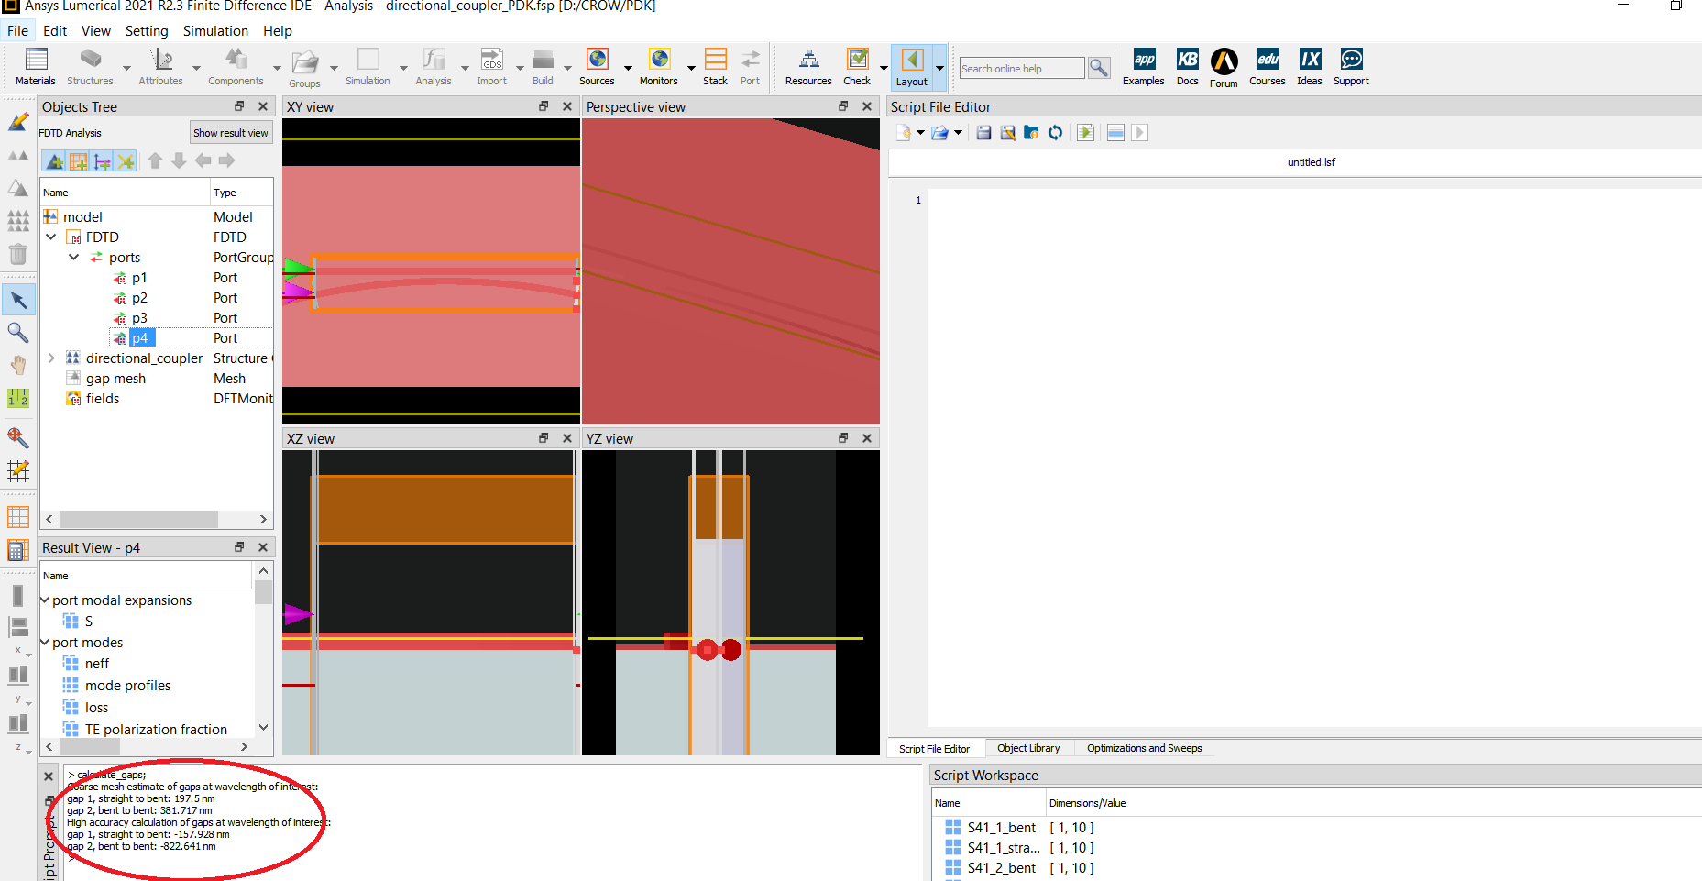Image resolution: width=1702 pixels, height=881 pixels.
Task: Collapse the ports group node
Action: 74,257
